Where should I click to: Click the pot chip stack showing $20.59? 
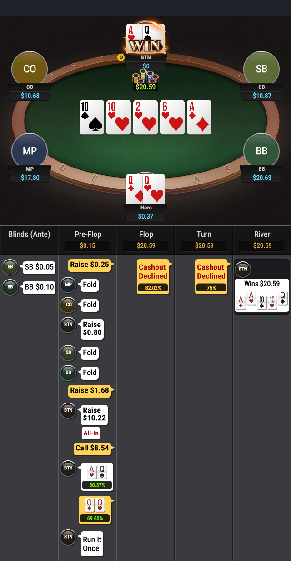[x=145, y=82]
